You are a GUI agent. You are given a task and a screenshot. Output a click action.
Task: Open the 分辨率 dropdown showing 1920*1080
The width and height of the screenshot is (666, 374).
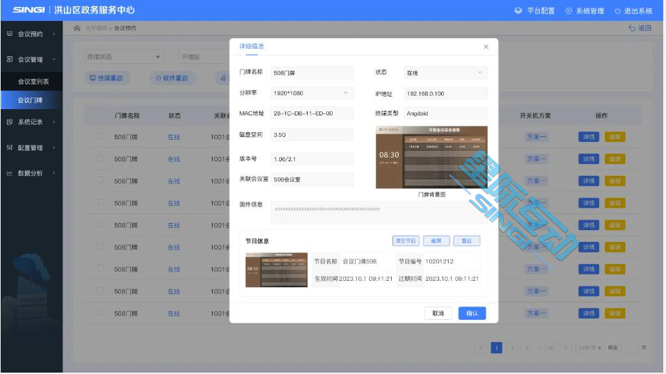tap(312, 93)
